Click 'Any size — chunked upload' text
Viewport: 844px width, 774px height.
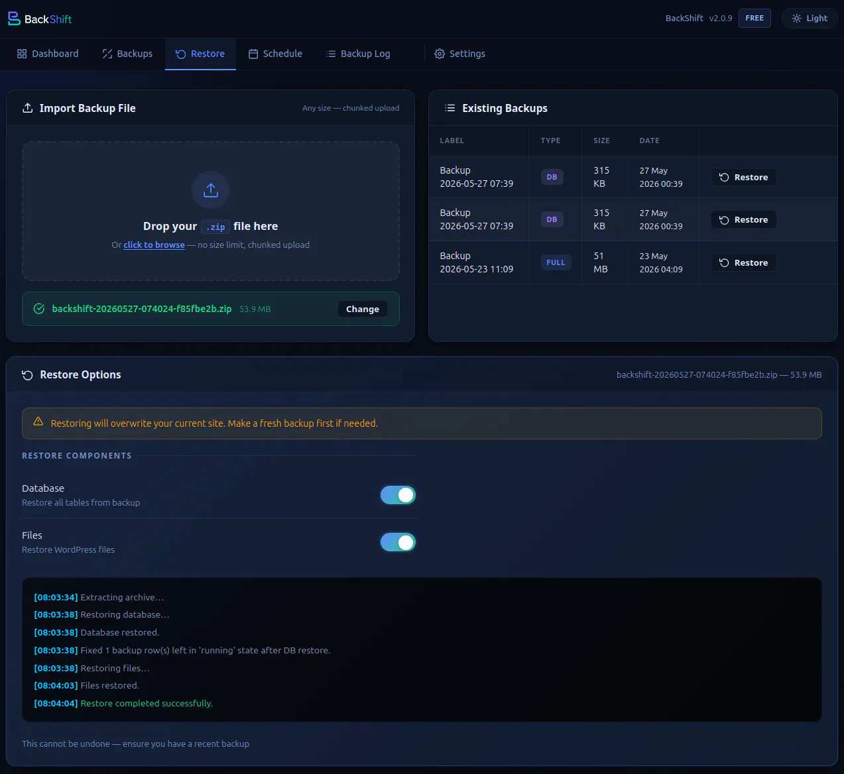[351, 108]
